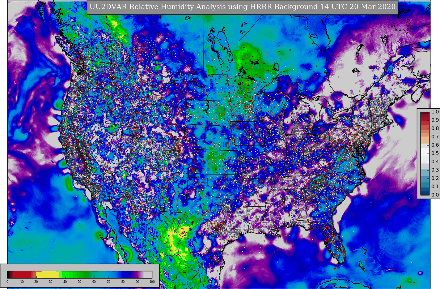Screen dimensions: 440x289
Task: Click the '0.7' label on the vertical colorbar
Action: 435,137
